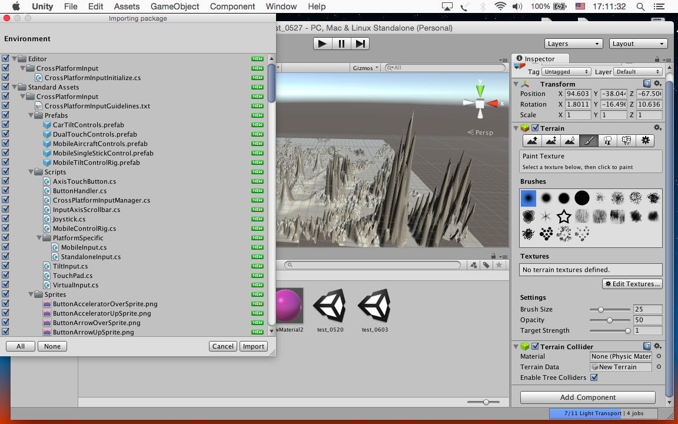Disable the Terrain component checkbox

click(535, 128)
